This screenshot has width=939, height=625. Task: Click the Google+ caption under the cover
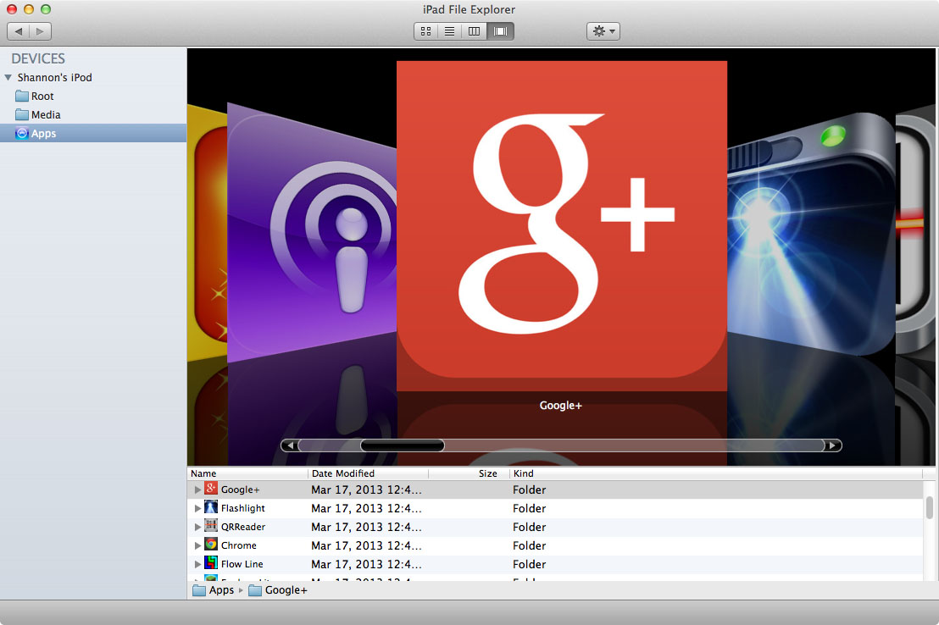tap(560, 406)
